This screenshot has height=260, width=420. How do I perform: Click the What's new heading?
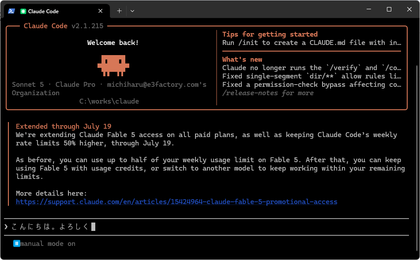pos(242,59)
